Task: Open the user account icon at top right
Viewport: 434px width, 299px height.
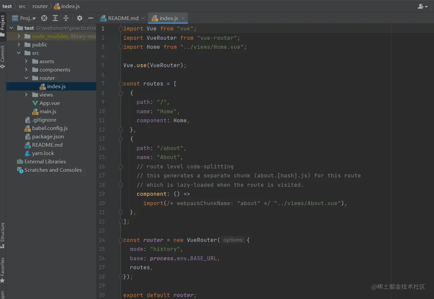Action: pyautogui.click(x=423, y=6)
